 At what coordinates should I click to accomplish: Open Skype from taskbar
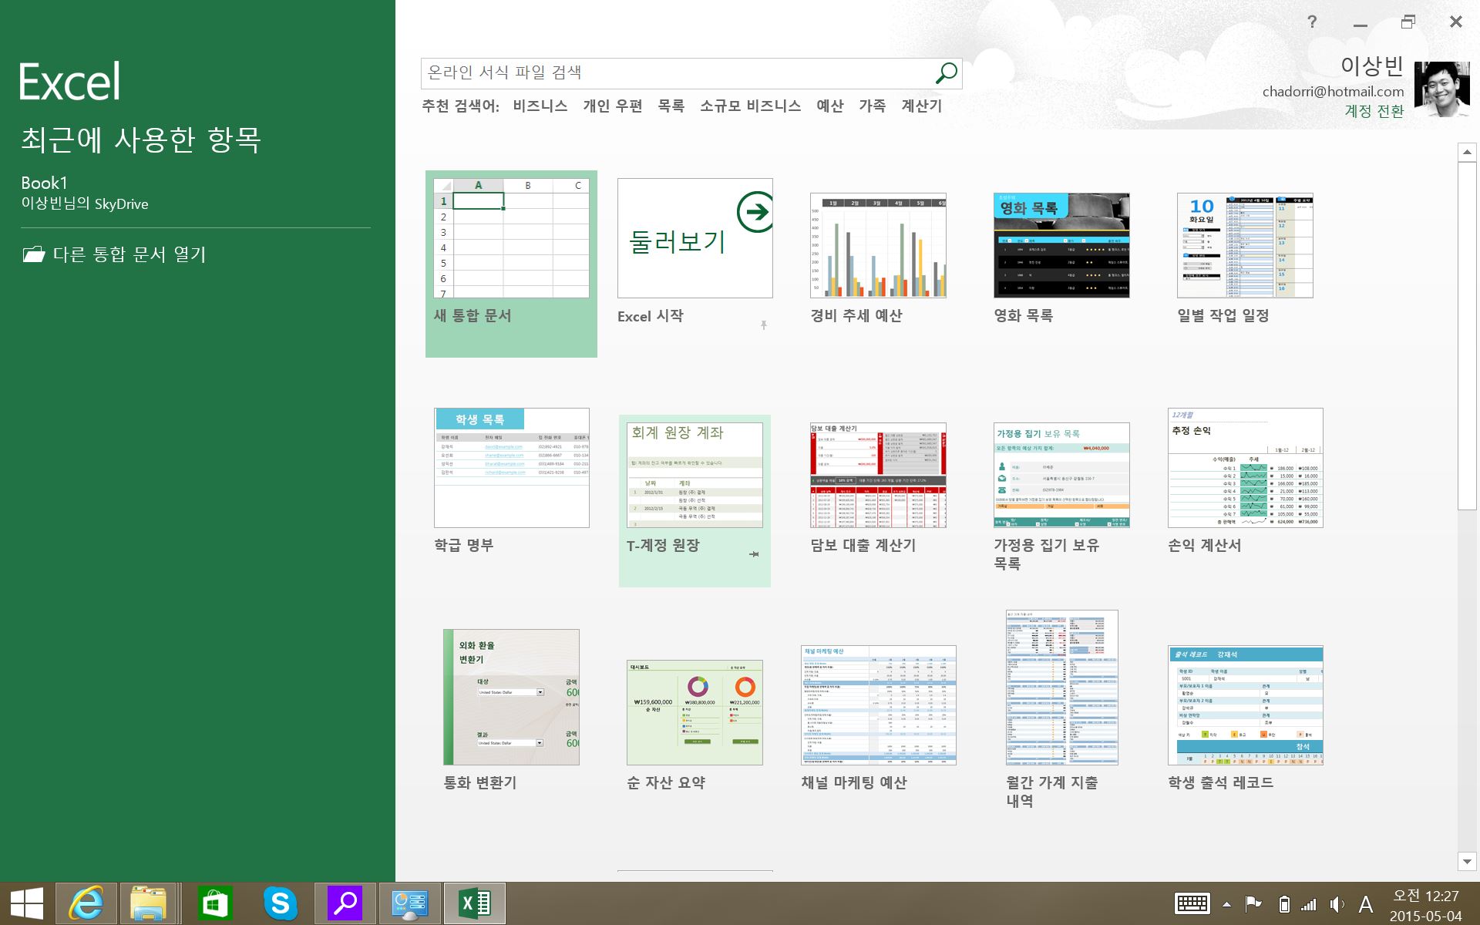280,903
